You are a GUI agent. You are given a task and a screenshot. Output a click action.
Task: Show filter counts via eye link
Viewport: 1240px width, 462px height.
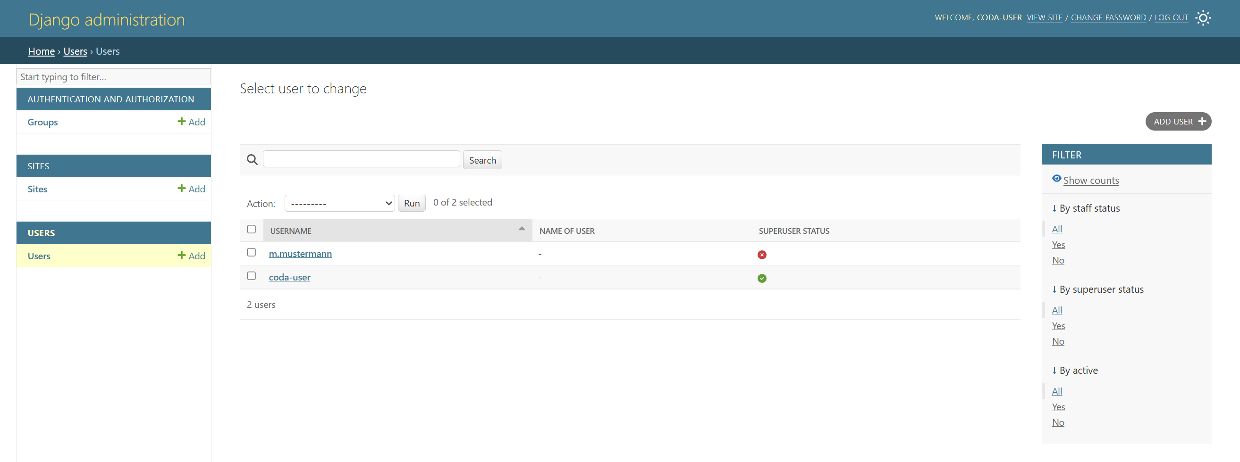pos(1090,180)
